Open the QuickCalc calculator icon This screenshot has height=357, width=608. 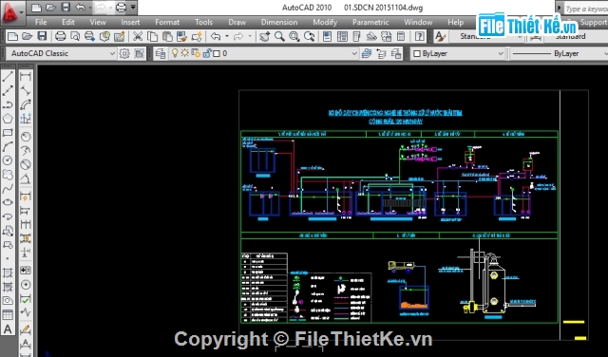[x=401, y=37]
